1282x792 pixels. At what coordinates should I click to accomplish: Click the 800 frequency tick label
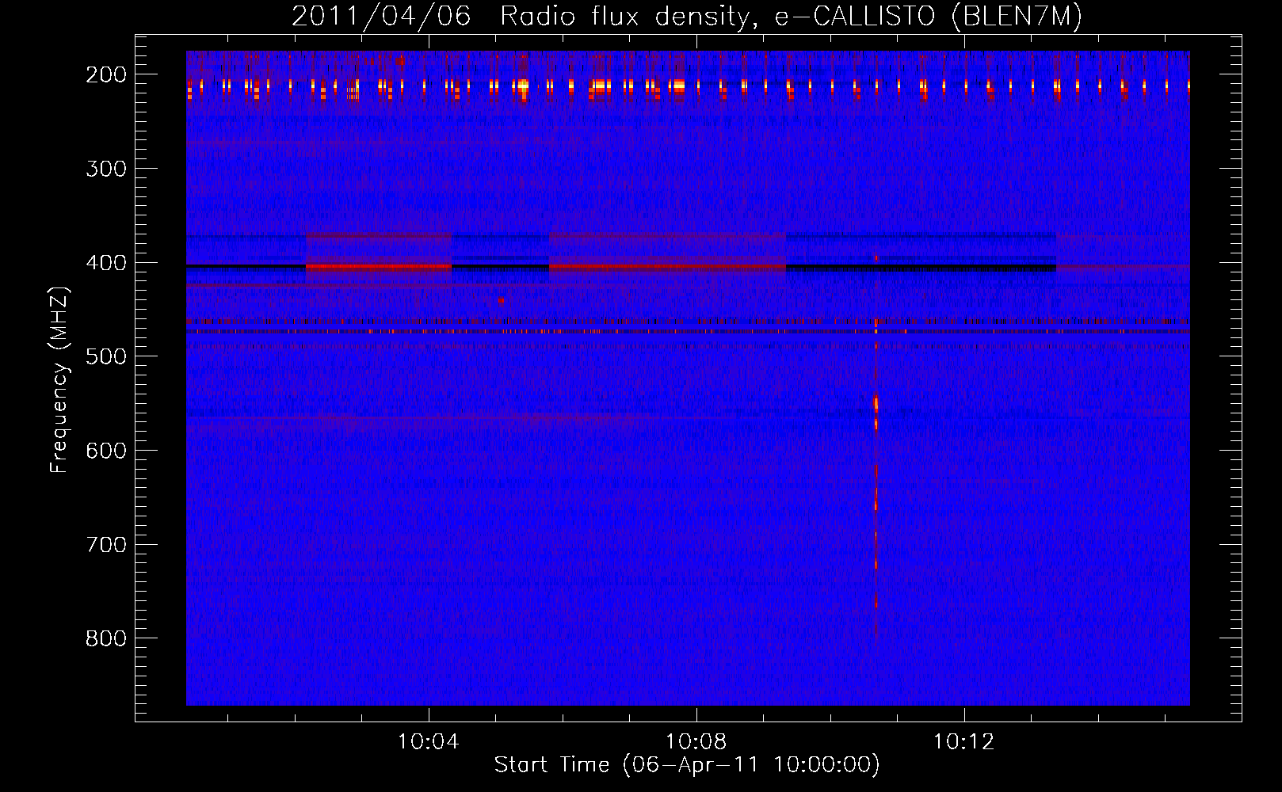point(105,638)
